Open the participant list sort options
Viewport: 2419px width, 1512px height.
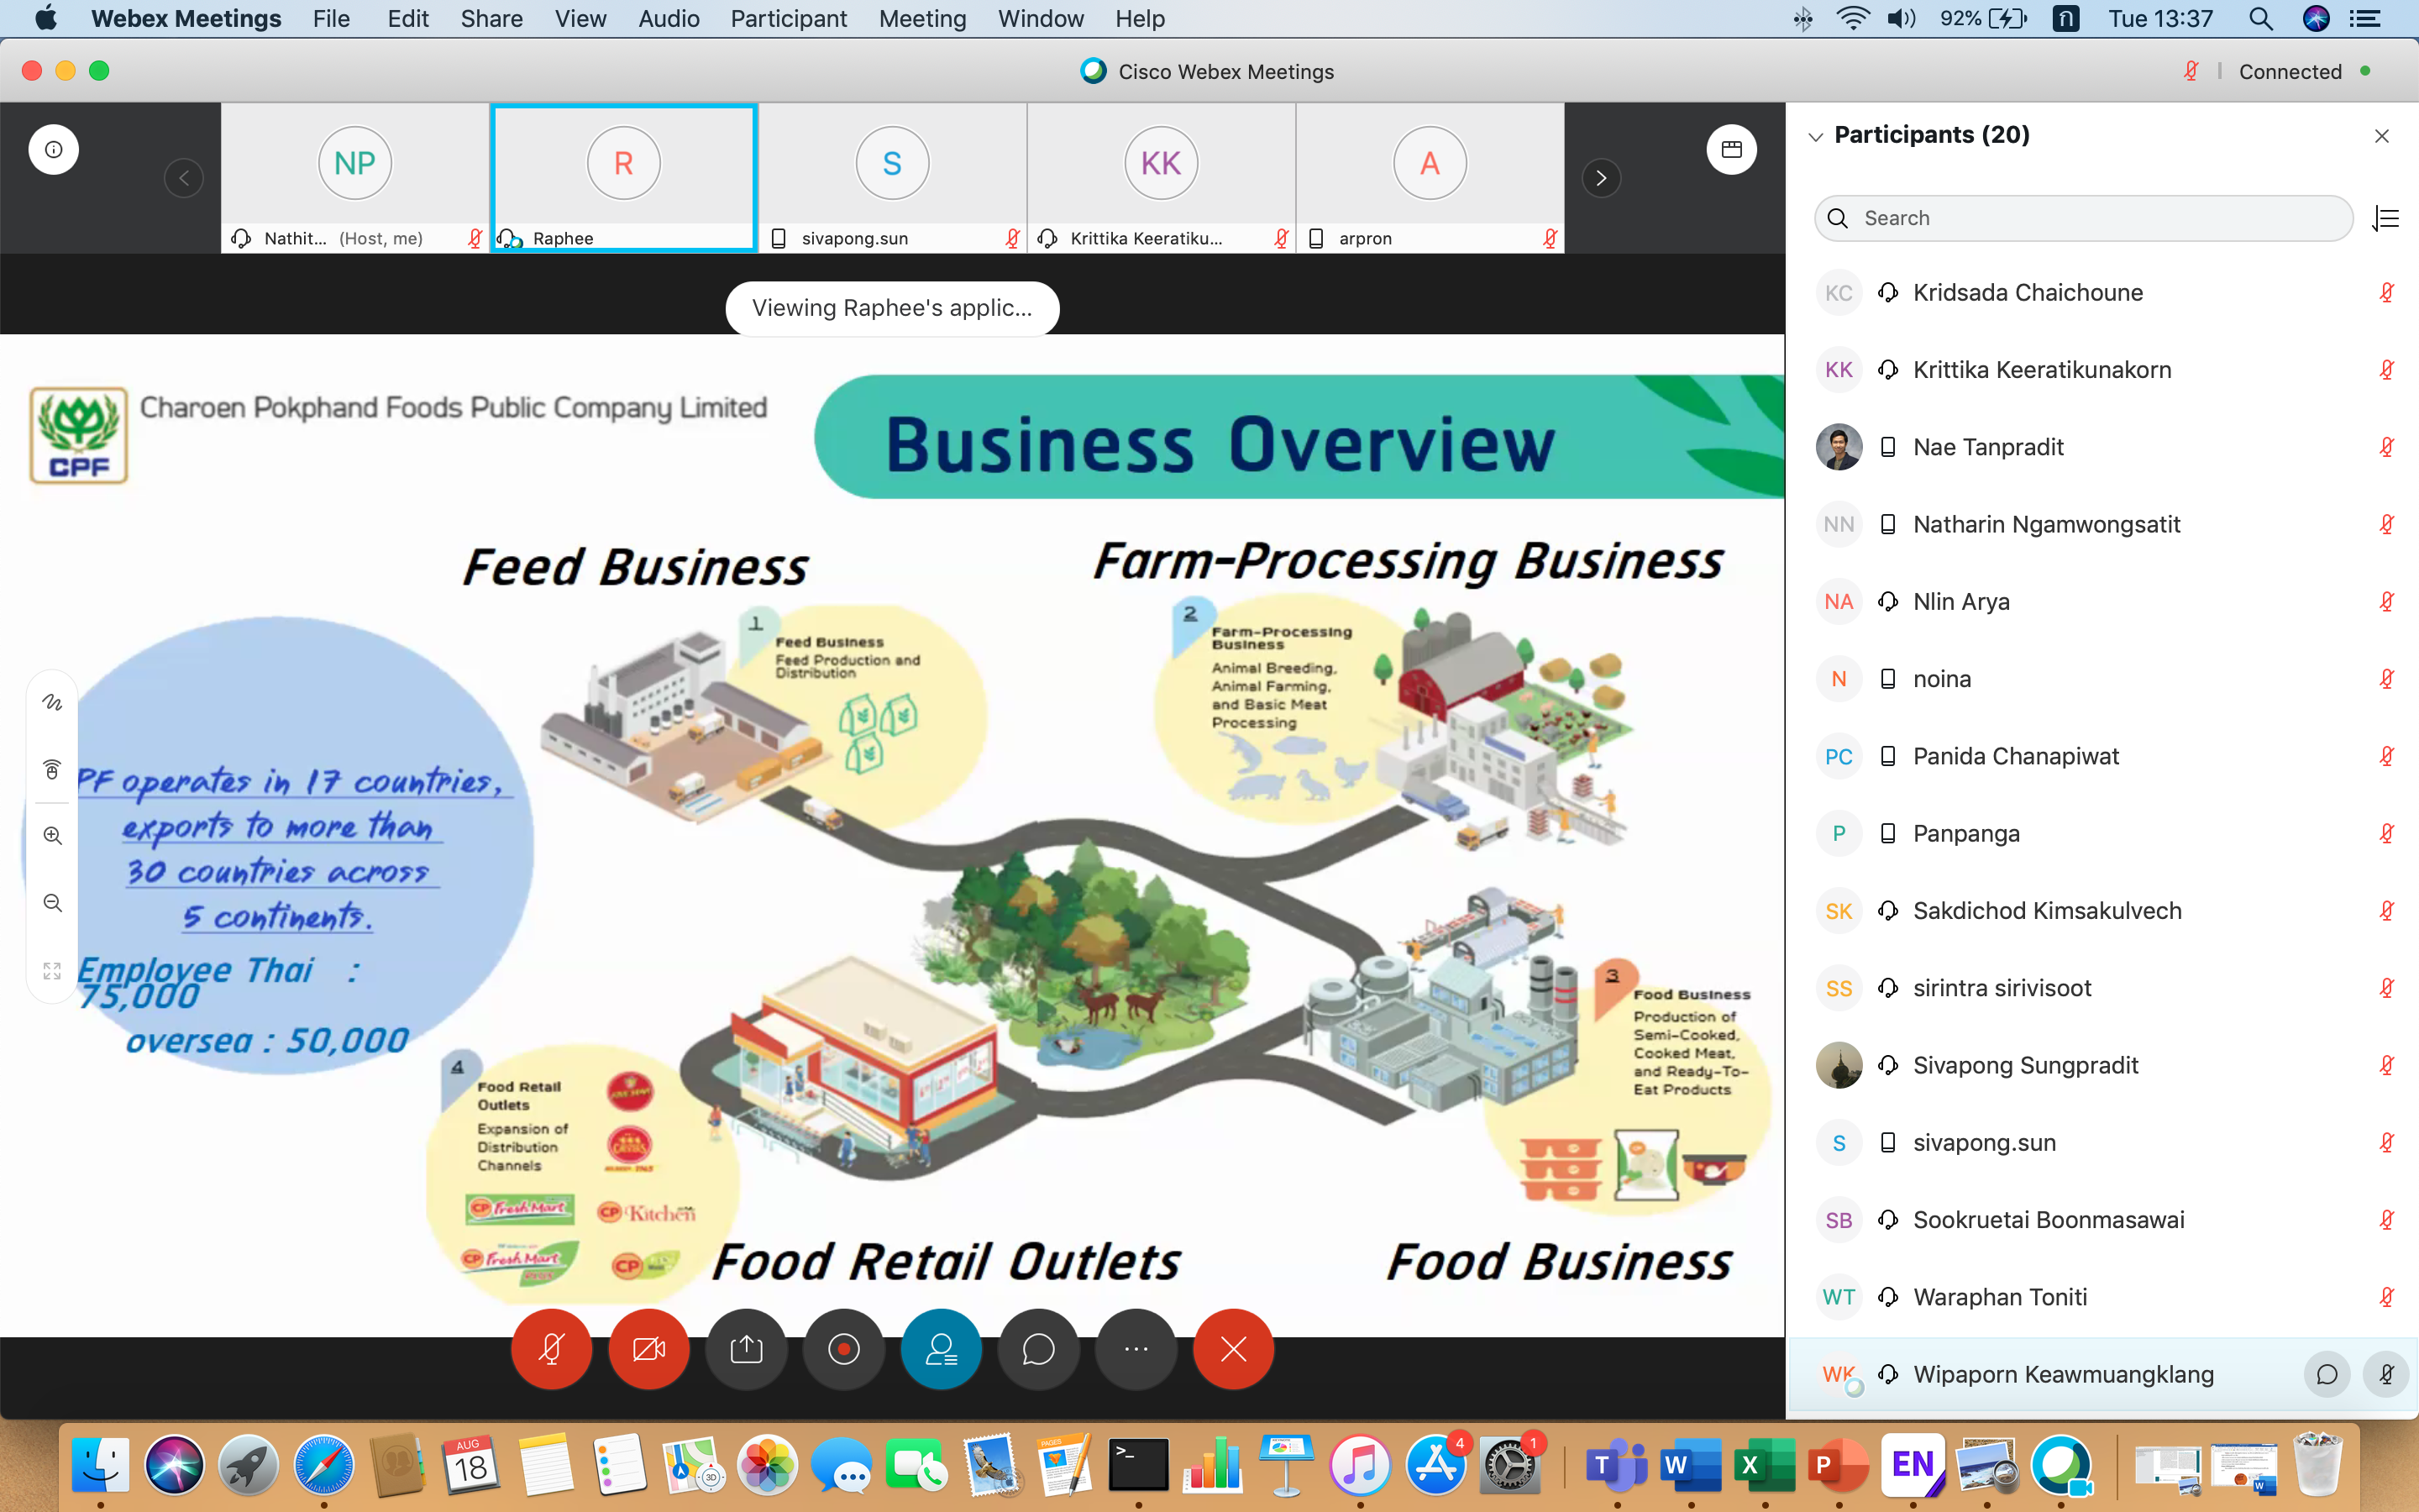2386,218
